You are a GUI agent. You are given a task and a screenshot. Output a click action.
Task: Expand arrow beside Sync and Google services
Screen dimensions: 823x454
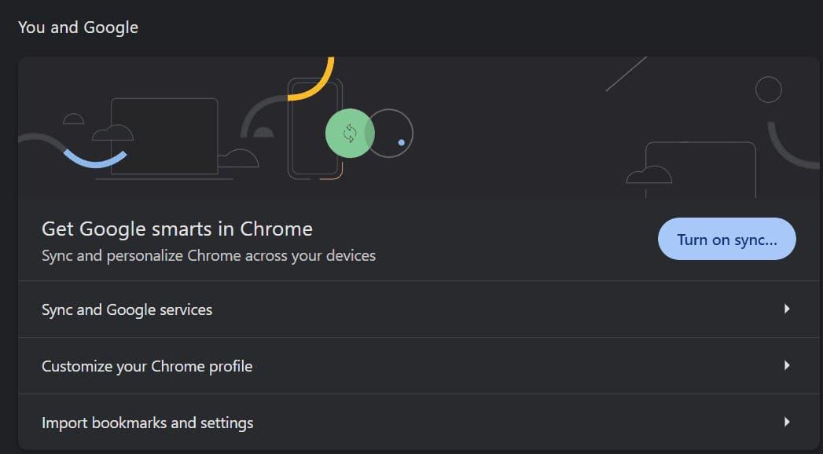coord(786,309)
